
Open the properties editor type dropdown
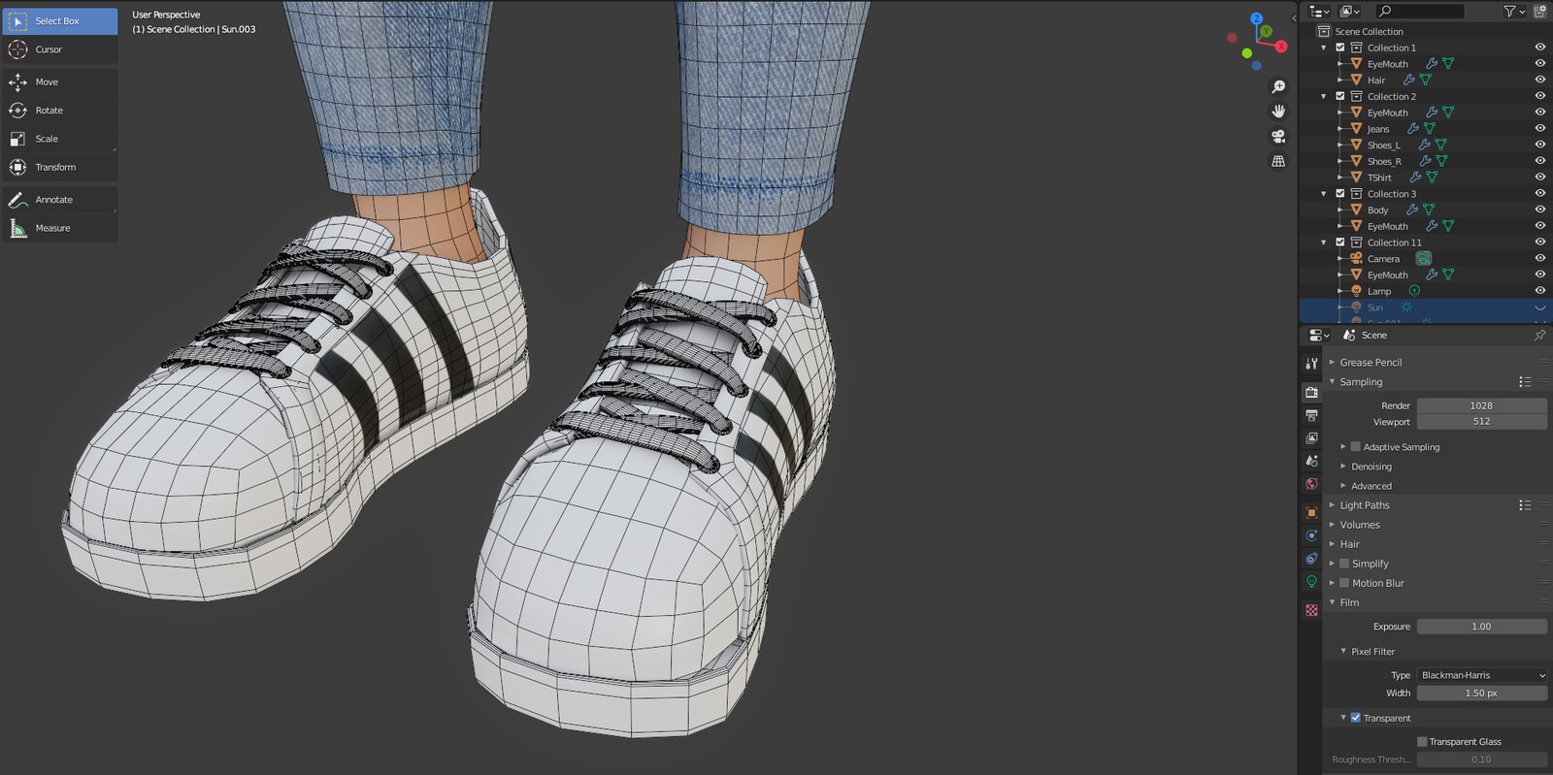[x=1319, y=335]
